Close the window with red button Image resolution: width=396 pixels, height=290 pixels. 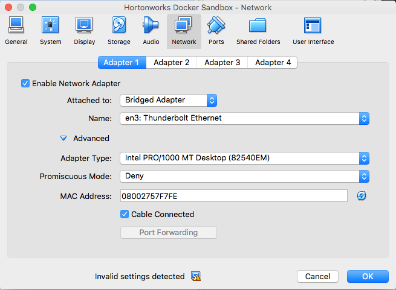click(8, 7)
